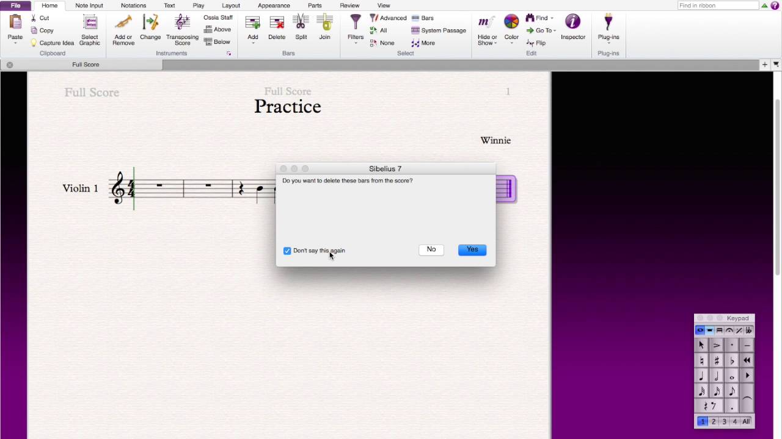Screen dimensions: 782x439
Task: Uncheck Don't say this again
Action: 287,251
